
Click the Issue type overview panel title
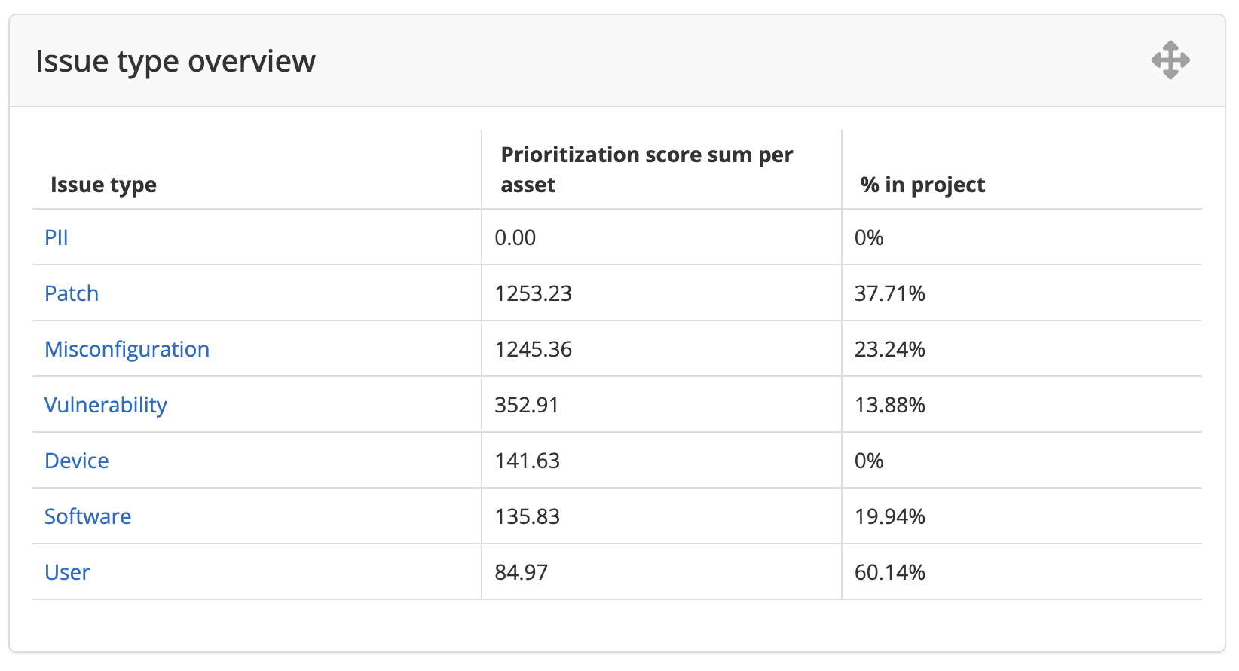pyautogui.click(x=176, y=61)
